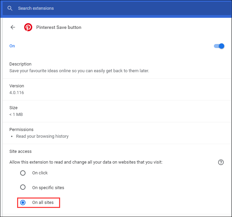Select the On all sites option
232x217 pixels.
(23, 203)
